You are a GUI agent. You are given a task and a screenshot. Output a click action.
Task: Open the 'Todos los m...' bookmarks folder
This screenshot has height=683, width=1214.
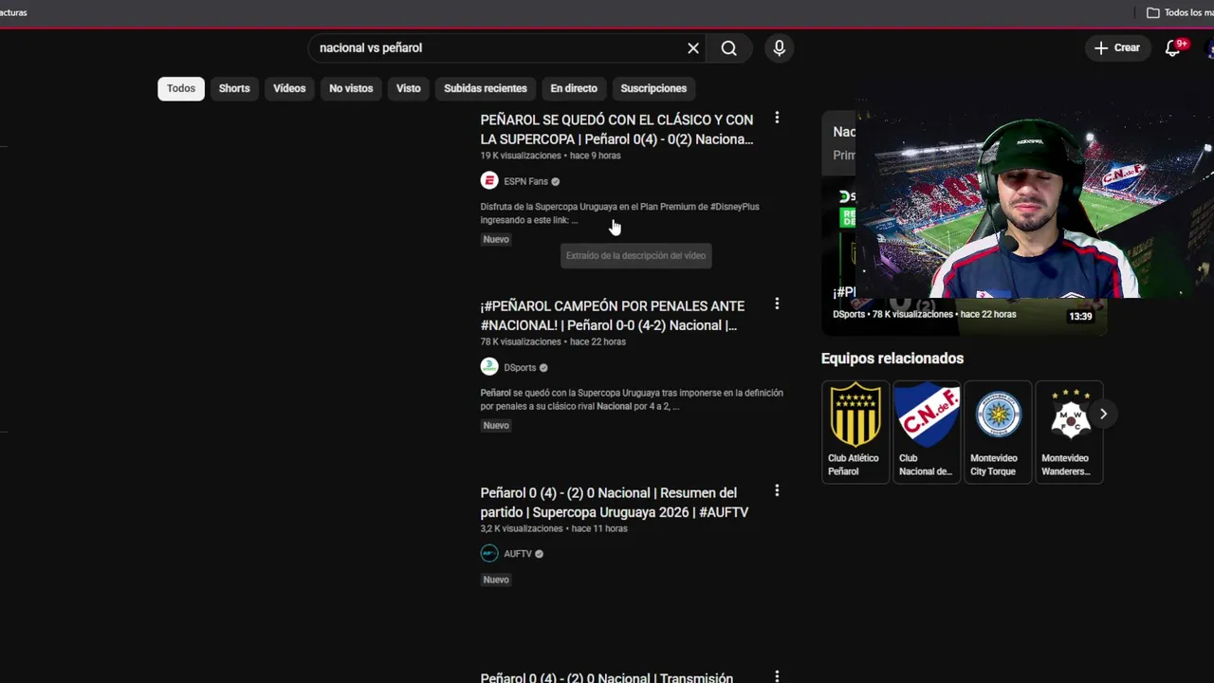click(1180, 12)
